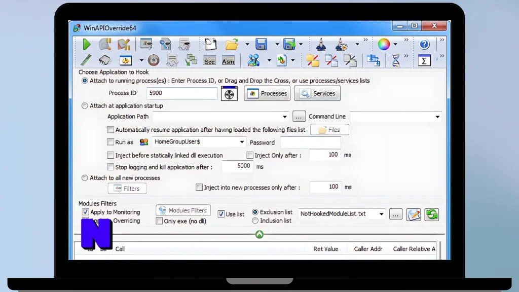Click the green memory stick icon
Screen dimensions: 519x292
click(86, 60)
